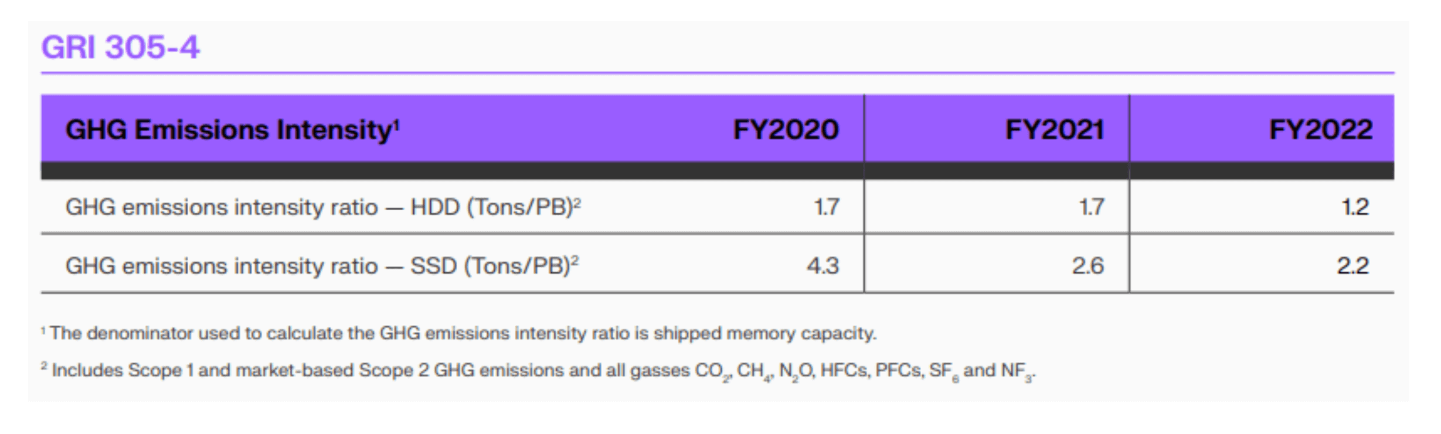1441x434 pixels.
Task: Click the HDD FY2020 value 1.7
Action: coord(827,207)
